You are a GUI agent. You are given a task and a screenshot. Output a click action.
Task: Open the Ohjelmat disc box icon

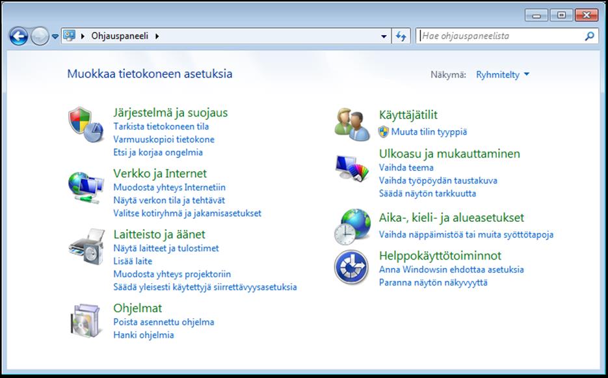86,320
